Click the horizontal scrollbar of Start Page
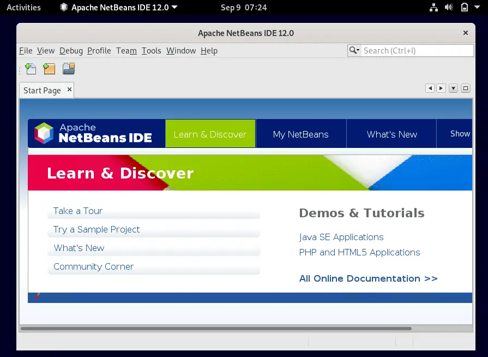488x357 pixels. tap(216, 328)
